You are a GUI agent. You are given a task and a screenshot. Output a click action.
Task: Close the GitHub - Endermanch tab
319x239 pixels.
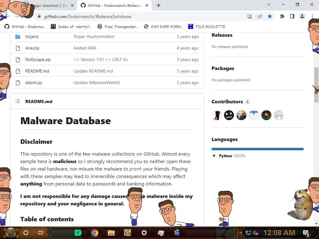pyautogui.click(x=147, y=6)
